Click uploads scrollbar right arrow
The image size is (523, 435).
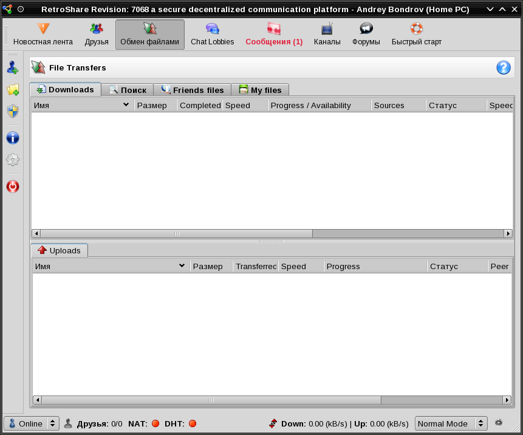click(507, 400)
